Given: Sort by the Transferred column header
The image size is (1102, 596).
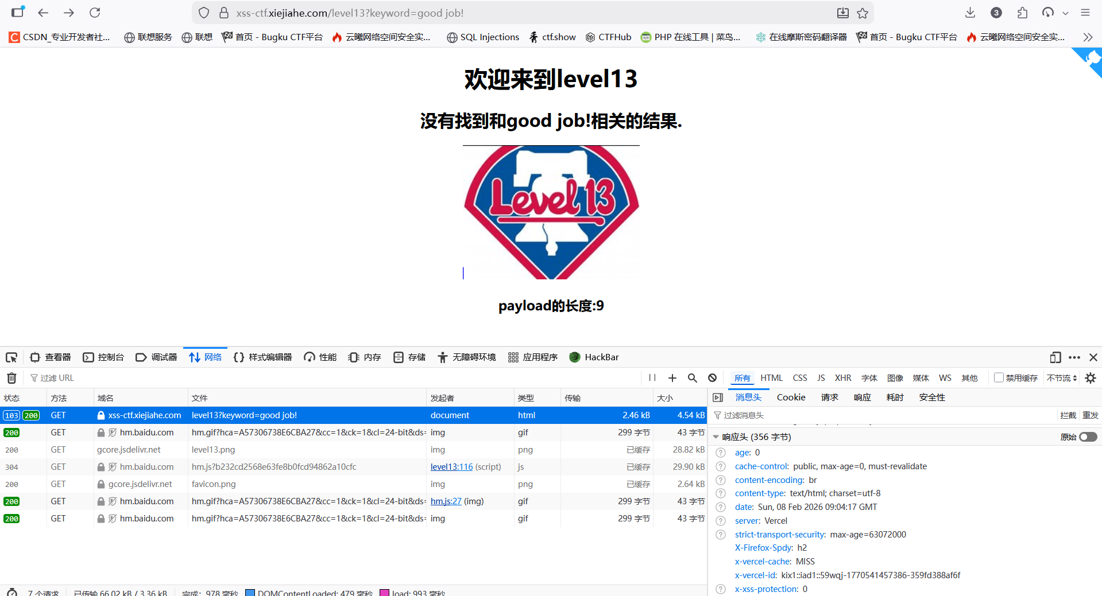Looking at the screenshot, I should tap(606, 398).
